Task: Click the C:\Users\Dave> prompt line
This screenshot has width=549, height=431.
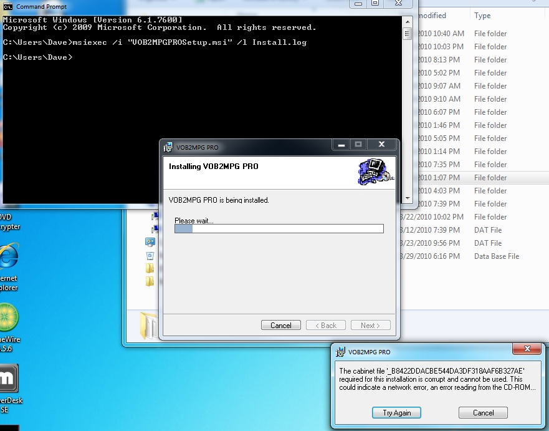Action: click(x=38, y=57)
